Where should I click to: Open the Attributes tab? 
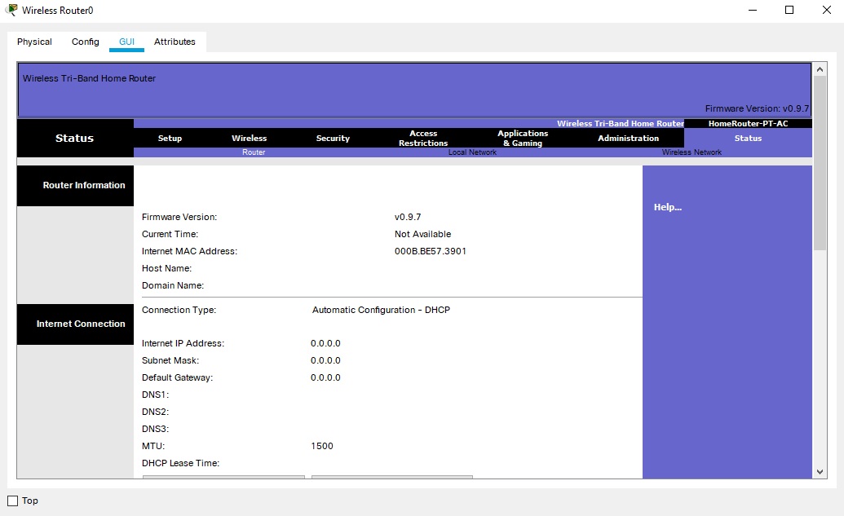[175, 41]
